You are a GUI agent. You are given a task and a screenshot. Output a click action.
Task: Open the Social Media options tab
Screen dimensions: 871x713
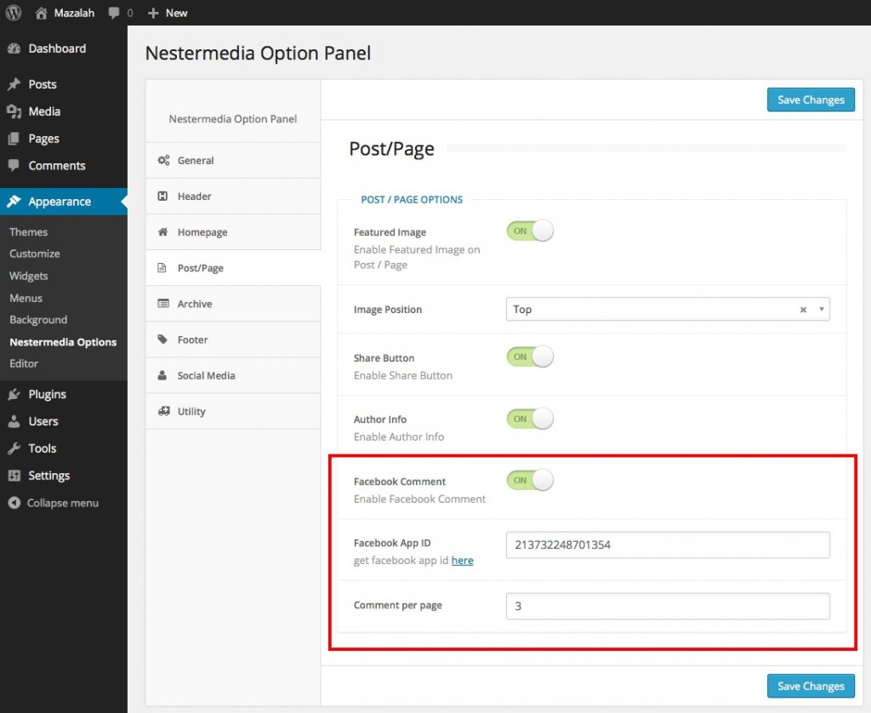[233, 375]
